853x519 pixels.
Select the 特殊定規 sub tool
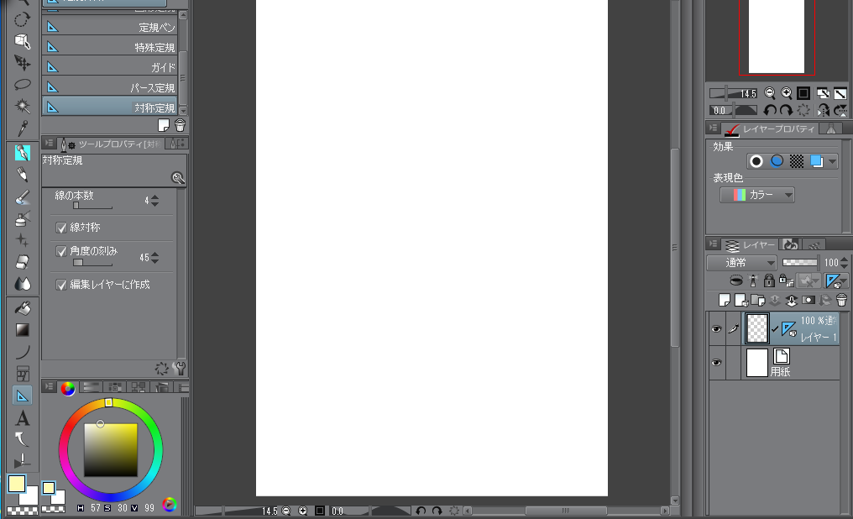tap(110, 47)
